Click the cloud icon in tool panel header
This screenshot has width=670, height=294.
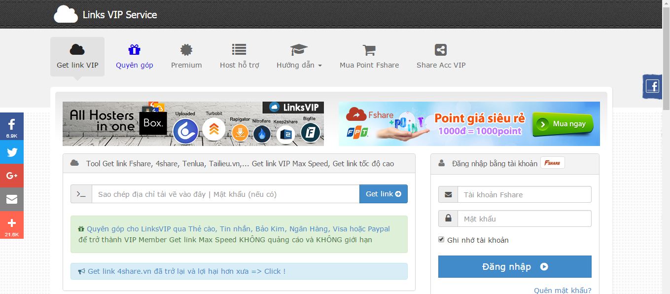[75, 163]
